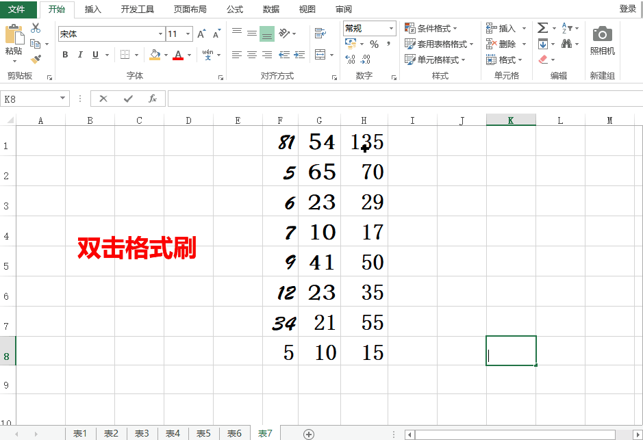Click the Merge and Center icon
Image resolution: width=643 pixels, height=440 pixels.
tap(320, 55)
